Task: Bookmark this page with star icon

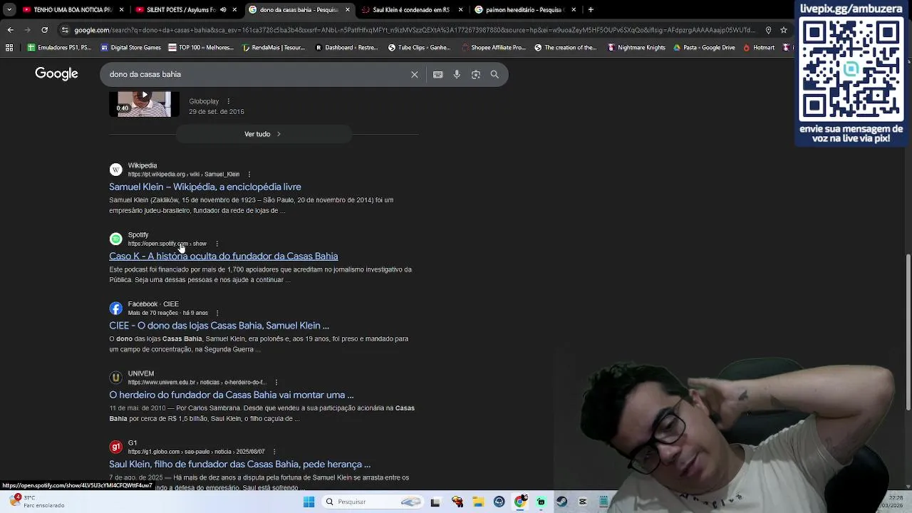Action: (x=784, y=30)
